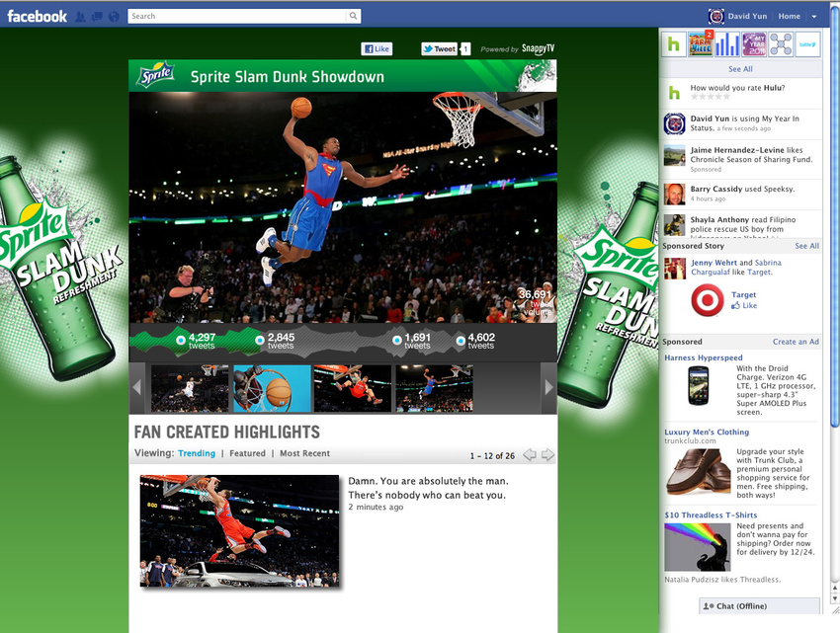This screenshot has height=633, width=840.
Task: Open the red-jersey dunk thumbnail
Action: [x=353, y=388]
